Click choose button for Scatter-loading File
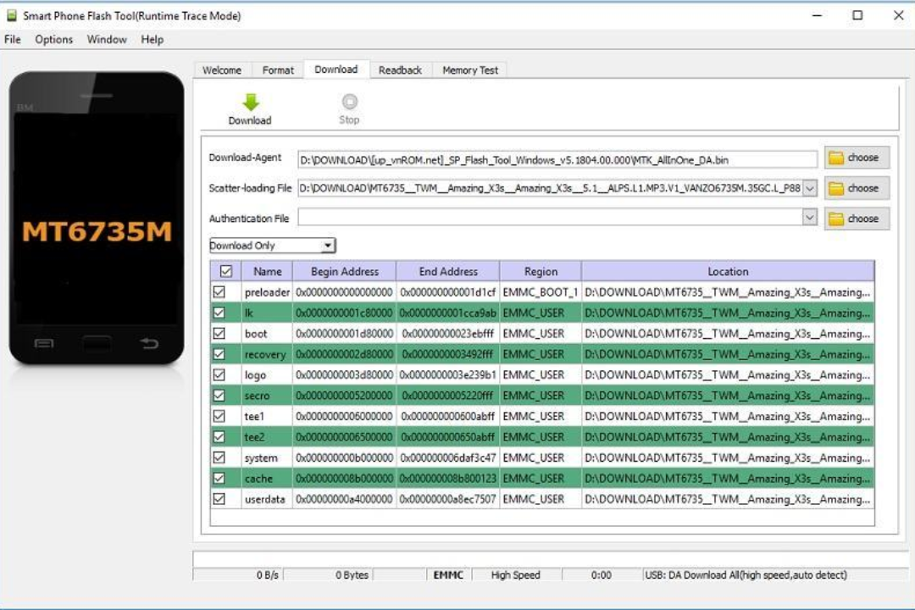This screenshot has height=610, width=915. 857,188
